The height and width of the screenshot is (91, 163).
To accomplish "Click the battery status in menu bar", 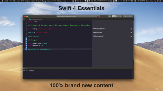I will [x=131, y=1].
